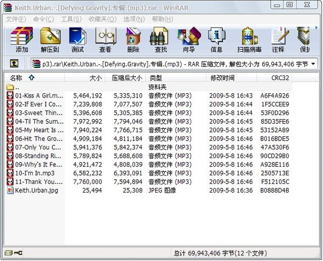
Task: Sort by 压缩后大小 column header
Action: point(125,78)
